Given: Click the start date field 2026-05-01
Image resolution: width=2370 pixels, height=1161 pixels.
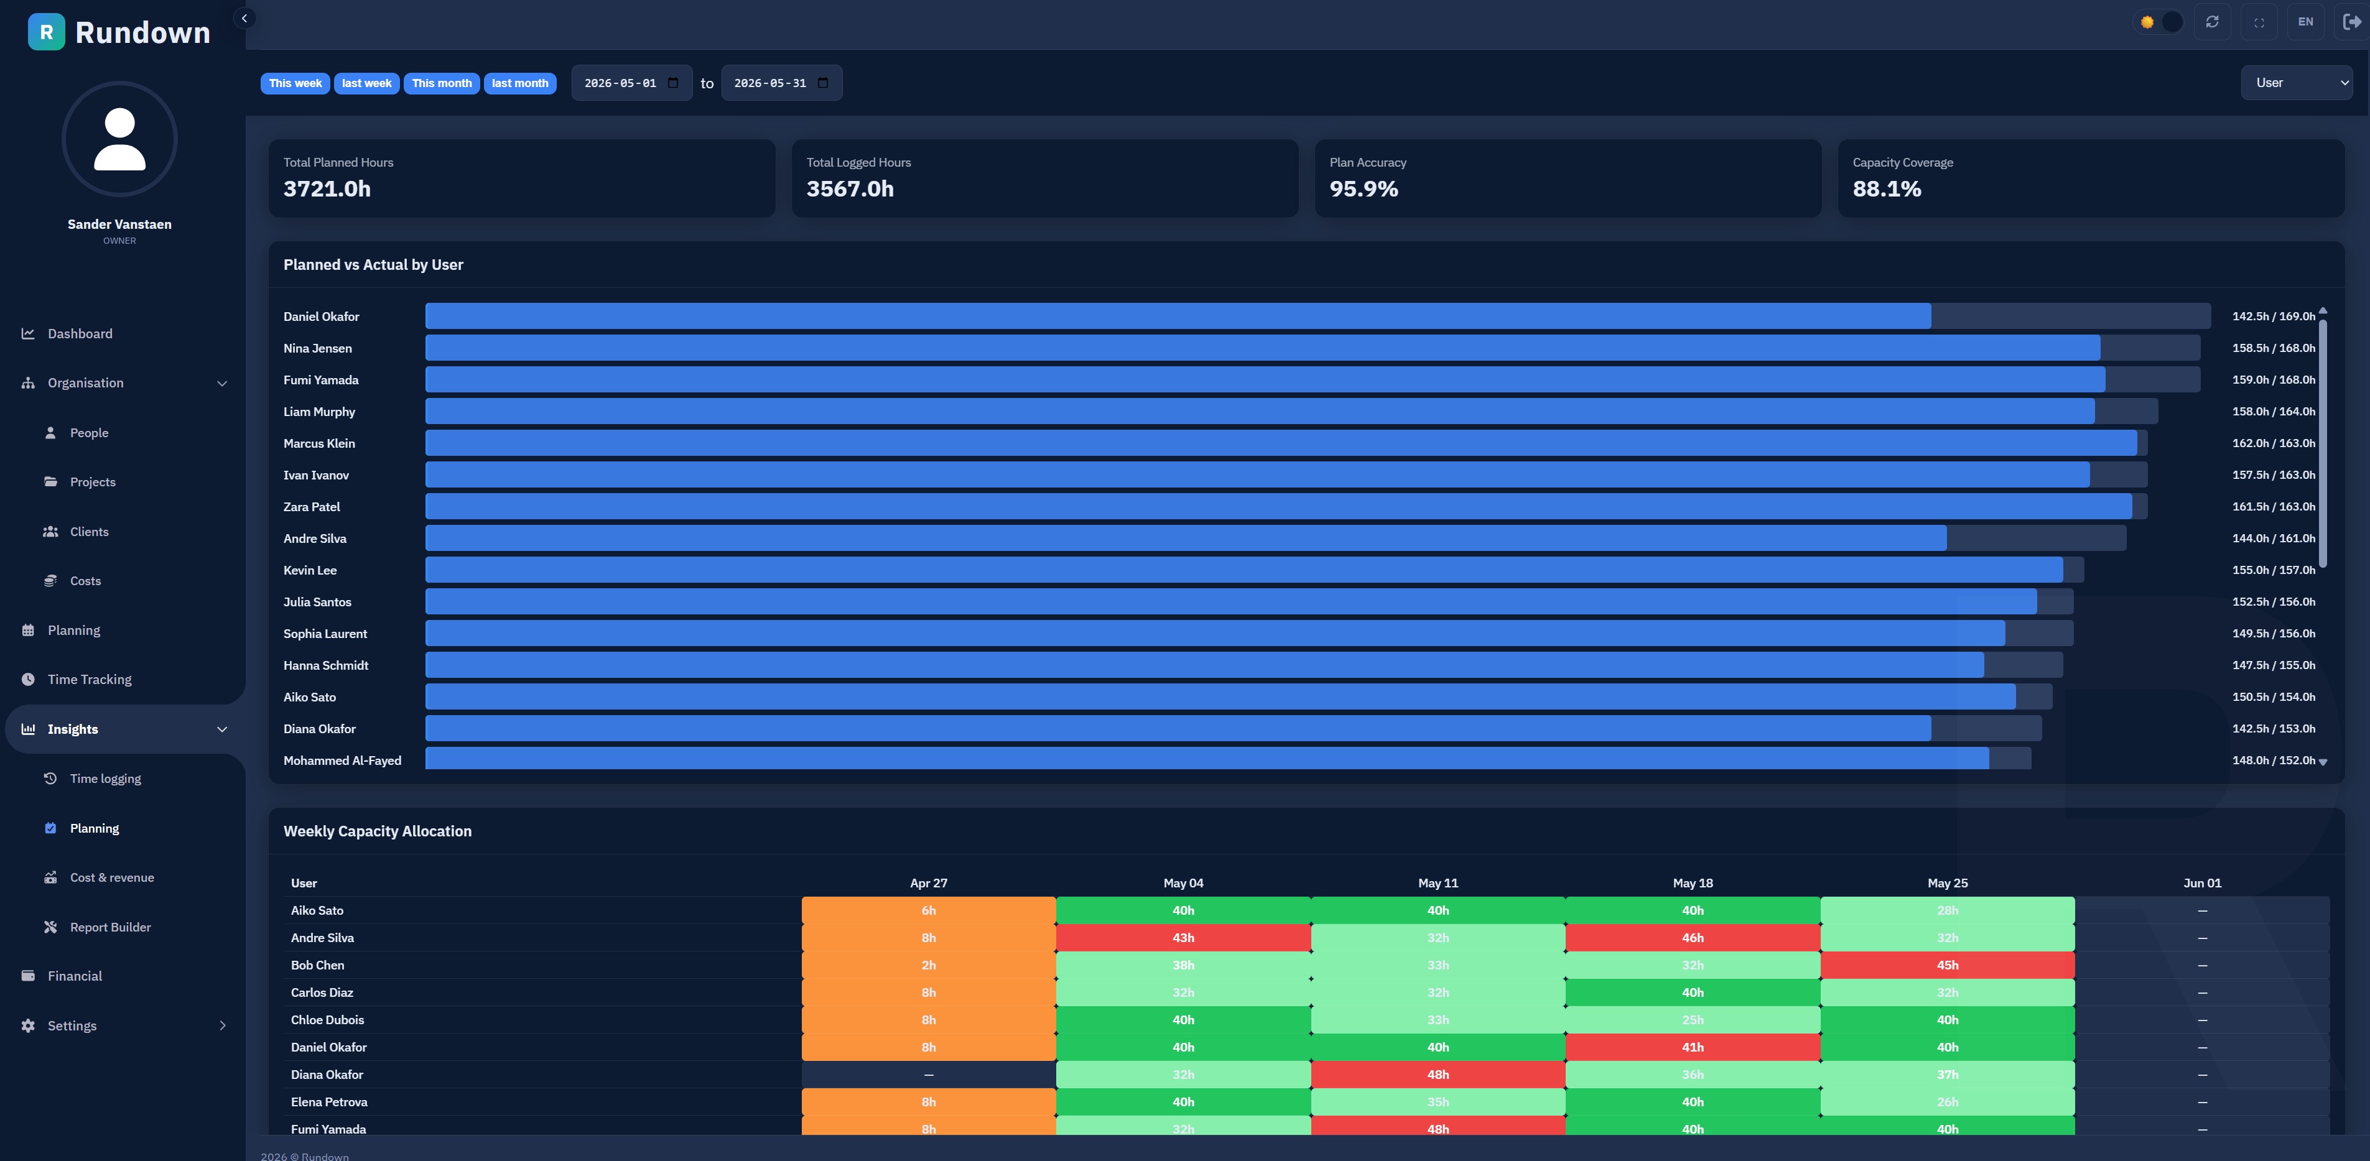Looking at the screenshot, I should click(631, 84).
